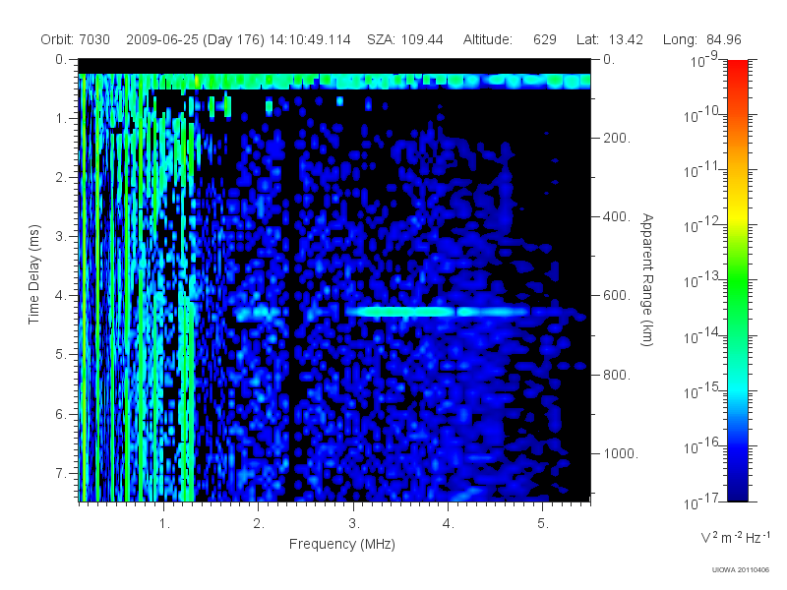Image resolution: width=787 pixels, height=590 pixels.
Task: Click the Frequency (MHz) axis title
Action: click(x=341, y=545)
